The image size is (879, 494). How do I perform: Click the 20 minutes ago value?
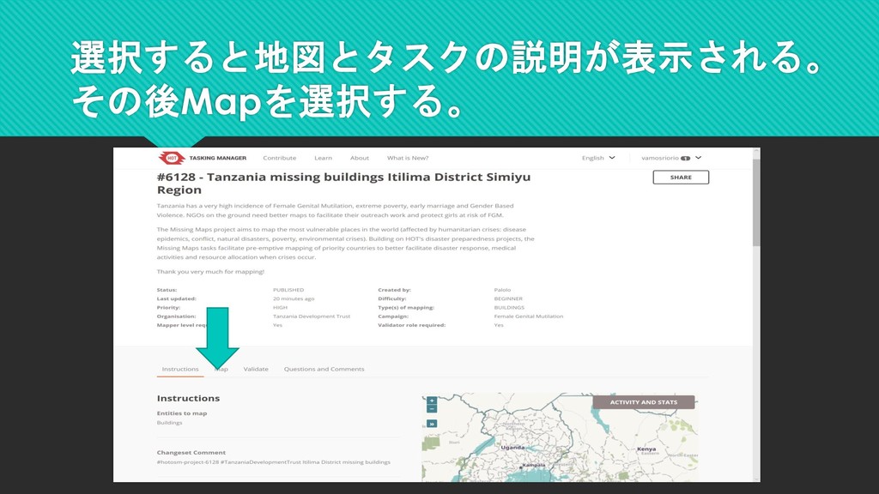click(294, 298)
